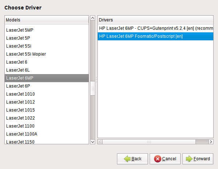The height and width of the screenshot is (169, 218).
Task: Select LaserJet 5P in Models list
Action: click(x=47, y=38)
